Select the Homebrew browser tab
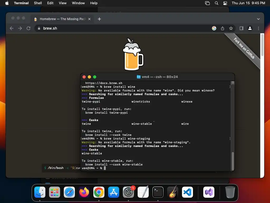270x203 pixels. coord(62,19)
